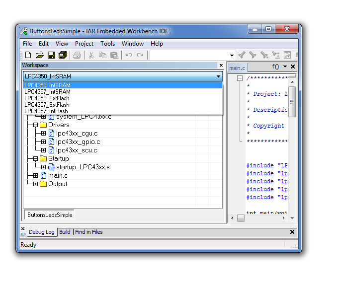The image size is (343, 282).
Task: Click the toolbar search input field
Action: pos(189,55)
